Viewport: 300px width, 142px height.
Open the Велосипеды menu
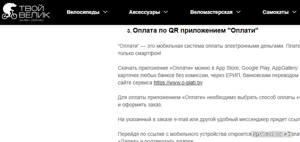coord(83,12)
